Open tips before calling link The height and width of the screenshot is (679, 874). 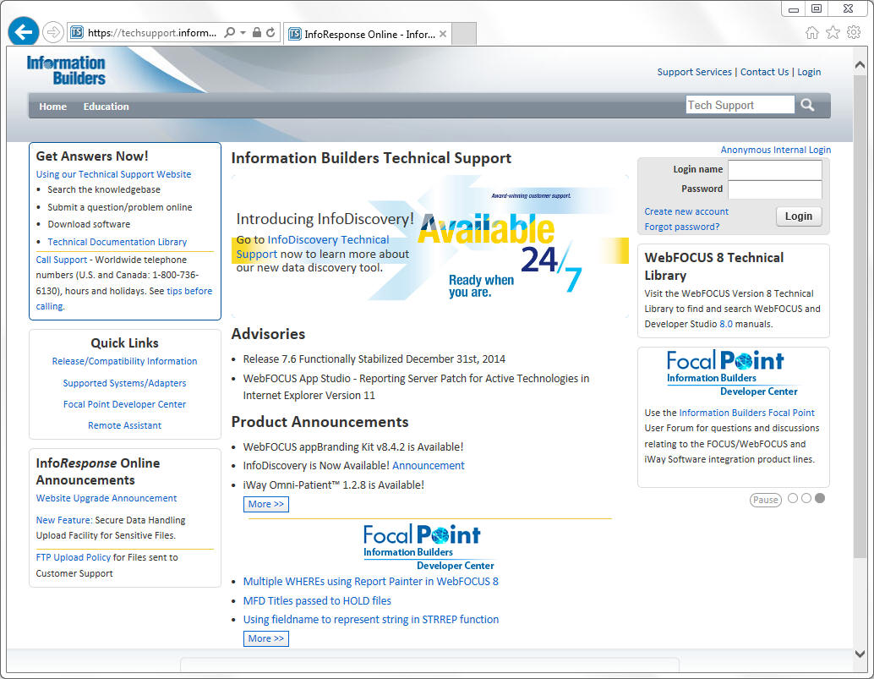tap(189, 291)
